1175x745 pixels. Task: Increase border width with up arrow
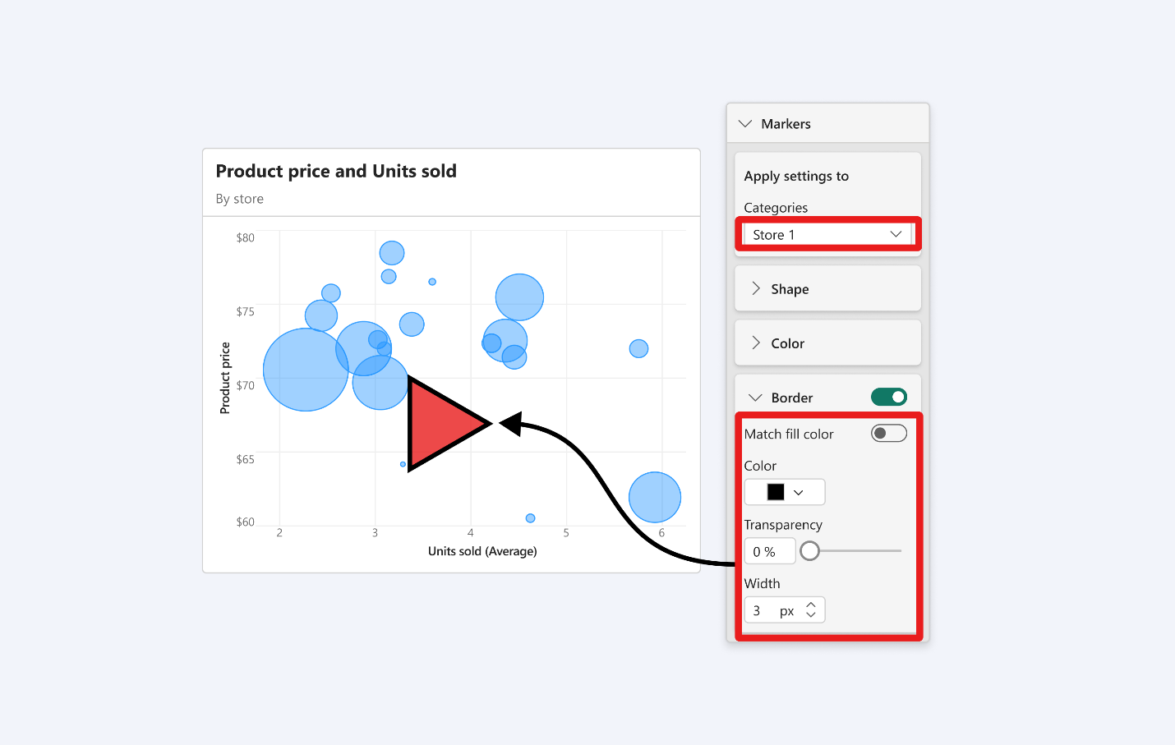tap(811, 605)
